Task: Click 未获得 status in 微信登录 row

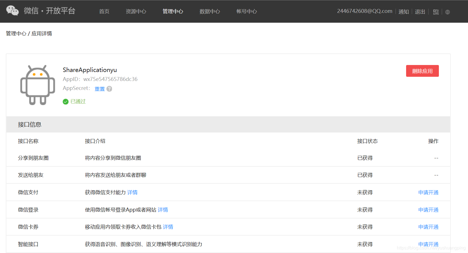Action: click(x=365, y=210)
